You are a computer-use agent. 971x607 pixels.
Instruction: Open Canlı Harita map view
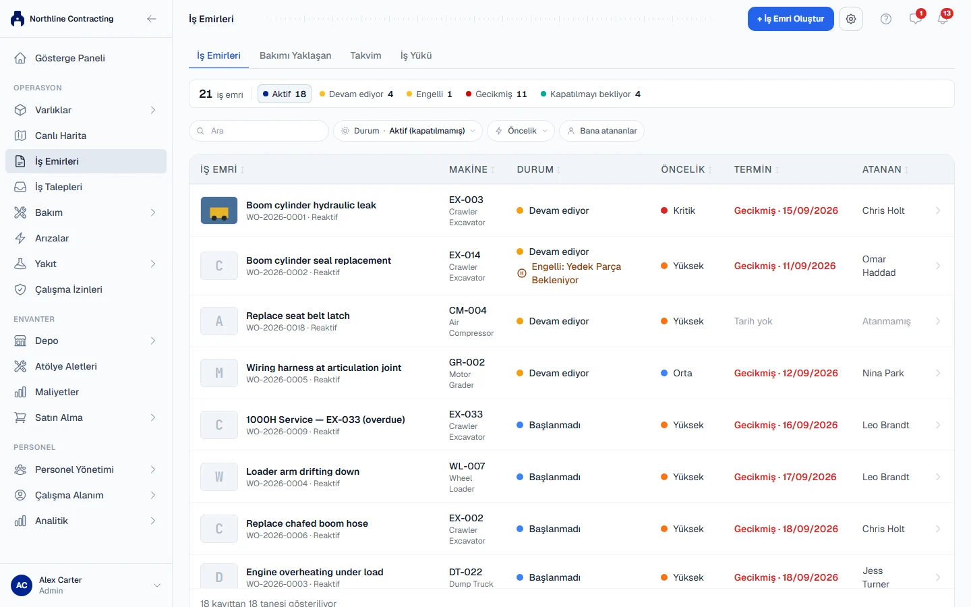click(86, 136)
